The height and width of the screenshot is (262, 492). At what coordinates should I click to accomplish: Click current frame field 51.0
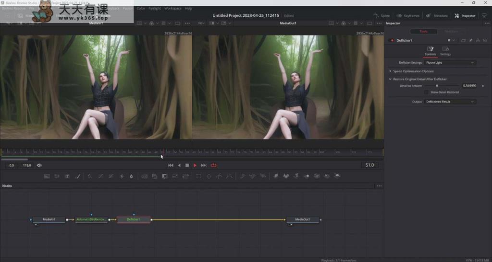(369, 165)
